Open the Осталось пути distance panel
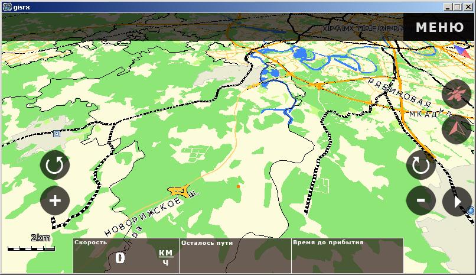This screenshot has width=476, height=275. pyautogui.click(x=234, y=255)
